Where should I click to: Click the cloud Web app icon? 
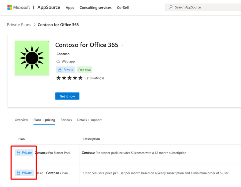58,61
